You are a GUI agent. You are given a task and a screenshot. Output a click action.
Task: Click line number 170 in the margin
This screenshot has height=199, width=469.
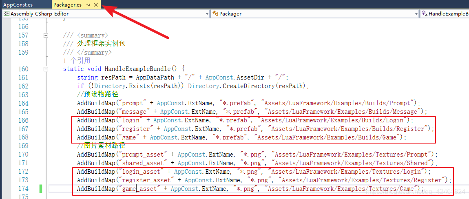tap(23, 155)
